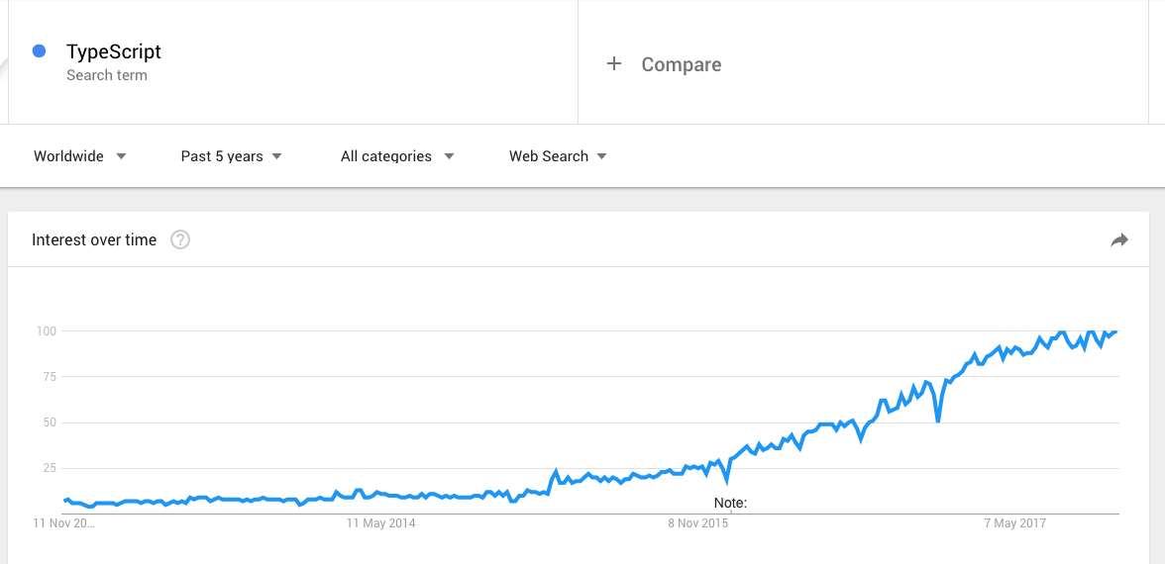The image size is (1165, 564).
Task: Select the TypeScript search term field
Action: [x=114, y=52]
